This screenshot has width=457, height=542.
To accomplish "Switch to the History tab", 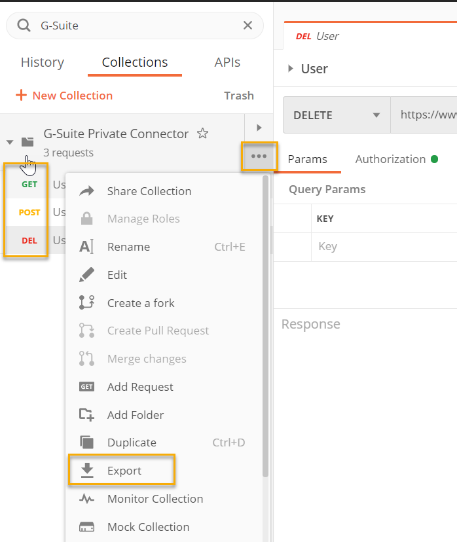I will [x=42, y=62].
